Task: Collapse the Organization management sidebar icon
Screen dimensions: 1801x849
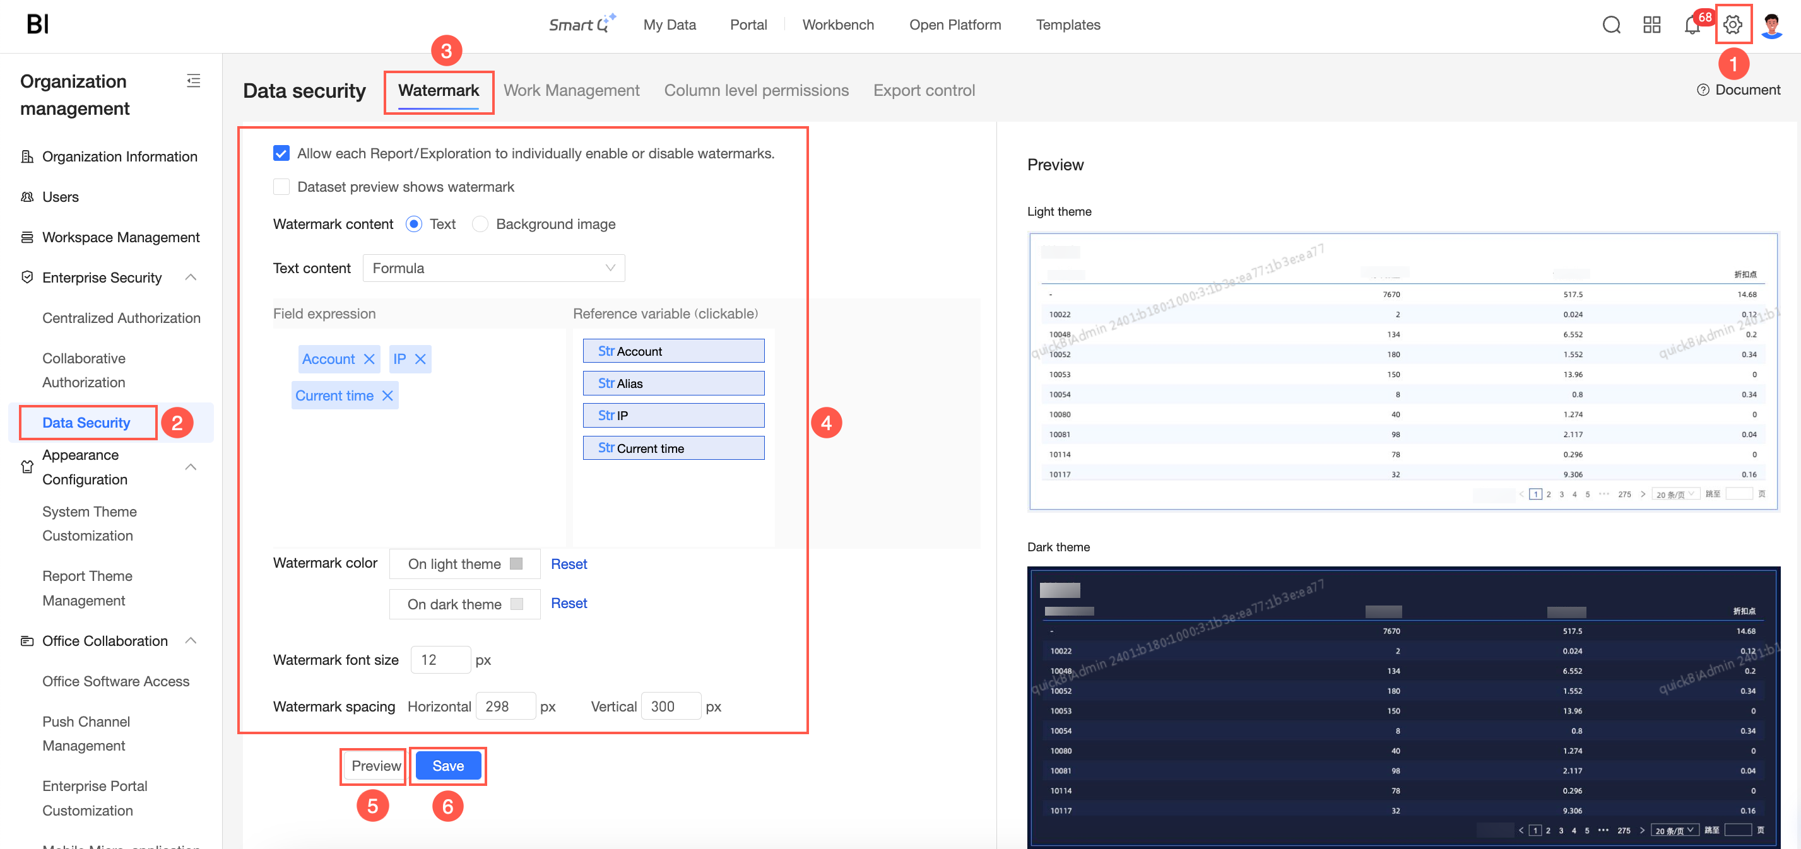Action: (x=194, y=81)
